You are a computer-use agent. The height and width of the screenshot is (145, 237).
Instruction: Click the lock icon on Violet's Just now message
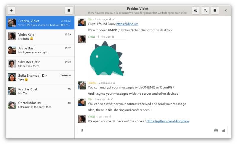pyautogui.click(x=111, y=117)
